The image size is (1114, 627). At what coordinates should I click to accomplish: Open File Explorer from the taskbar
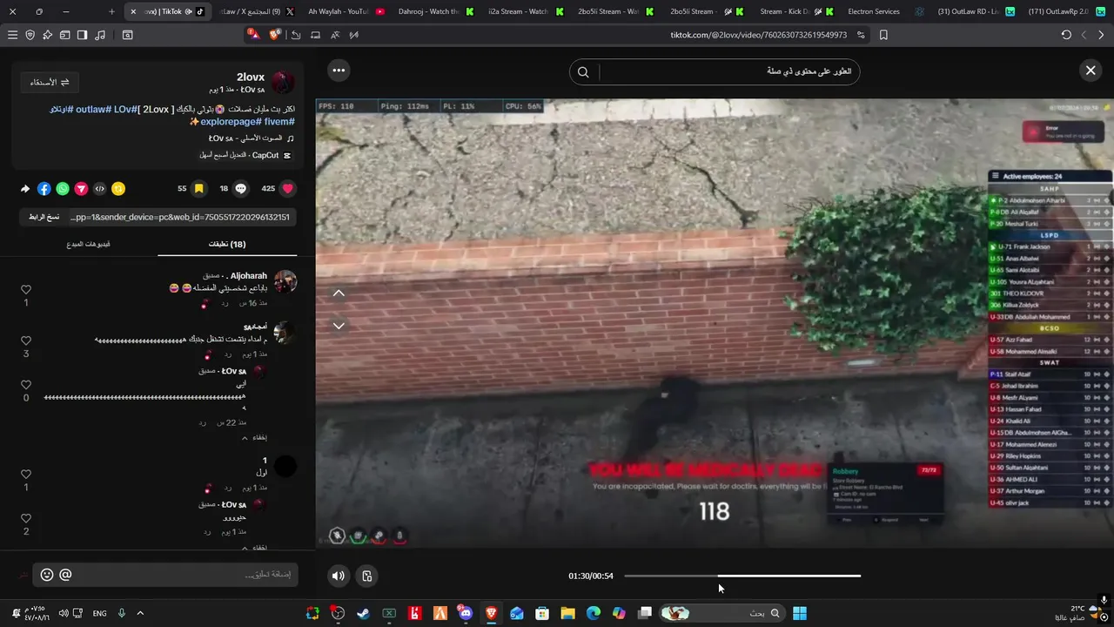(x=567, y=613)
